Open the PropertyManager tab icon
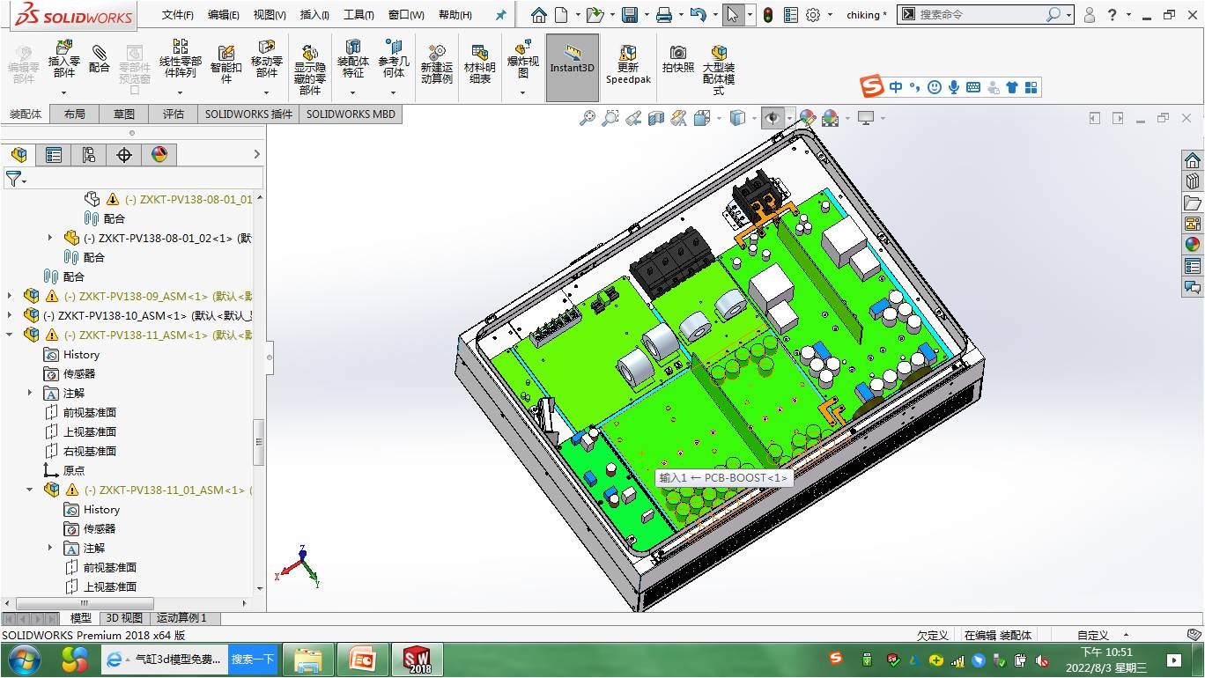Viewport: 1205px width, 678px height. click(x=54, y=155)
